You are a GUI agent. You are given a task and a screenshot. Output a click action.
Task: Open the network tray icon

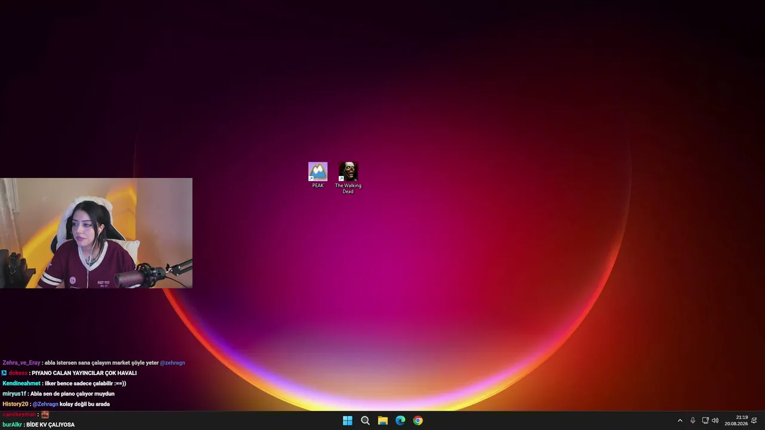(x=705, y=420)
